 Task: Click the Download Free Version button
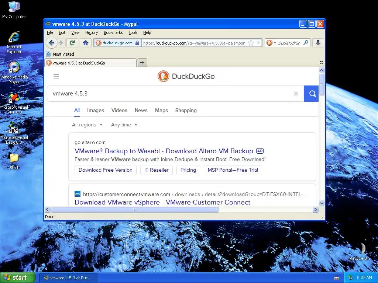(x=106, y=170)
